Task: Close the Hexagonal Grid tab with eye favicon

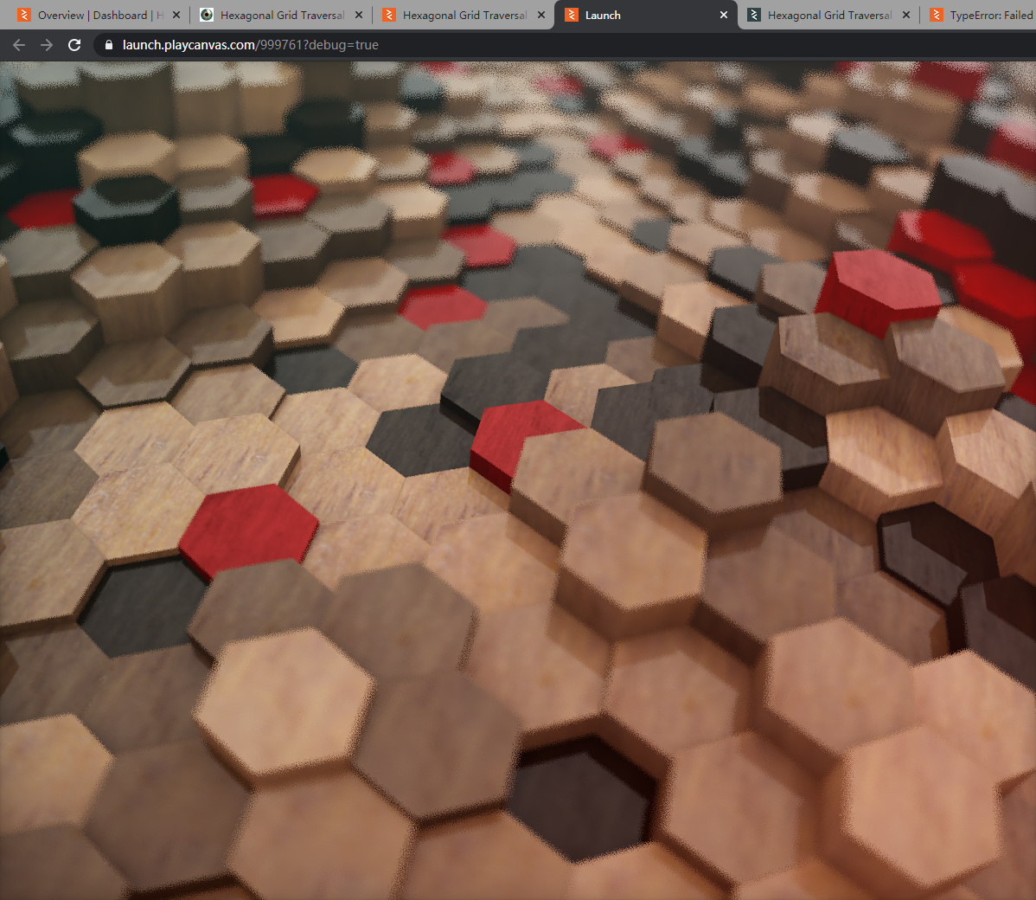Action: [x=359, y=15]
